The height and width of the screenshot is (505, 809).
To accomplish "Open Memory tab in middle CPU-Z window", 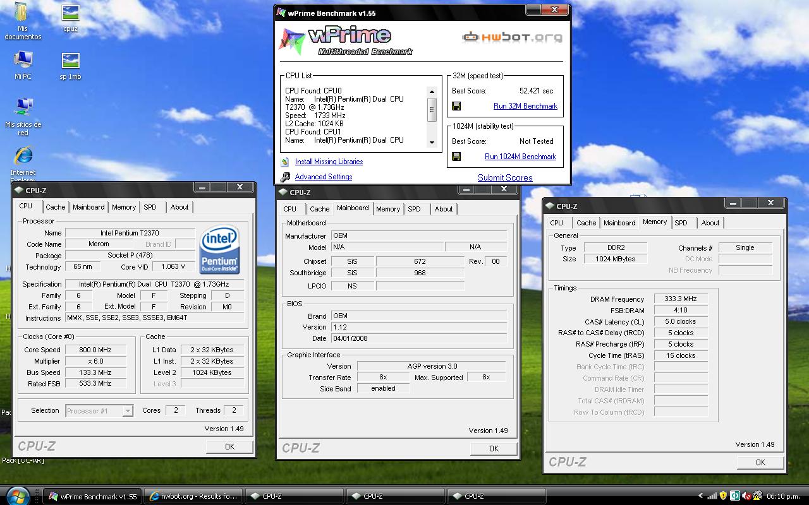I will point(388,209).
